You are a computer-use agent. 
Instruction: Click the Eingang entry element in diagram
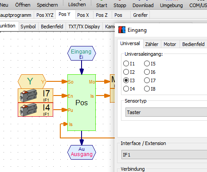82,54
